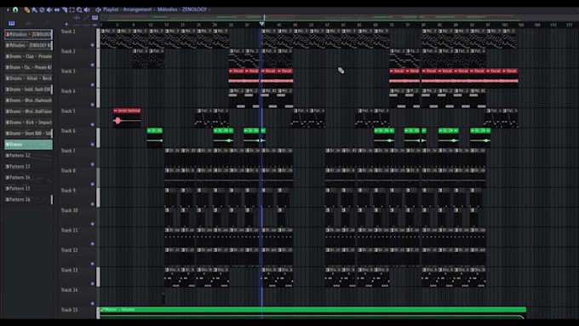Screen dimensions: 579x326
Task: Click the Track 9 header label
Action: pyautogui.click(x=68, y=191)
